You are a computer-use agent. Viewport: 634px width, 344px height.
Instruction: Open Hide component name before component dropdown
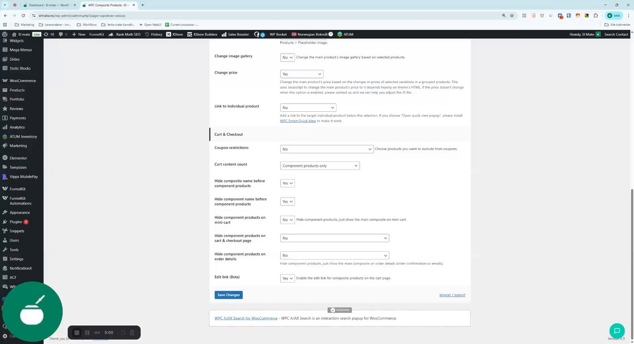point(287,202)
